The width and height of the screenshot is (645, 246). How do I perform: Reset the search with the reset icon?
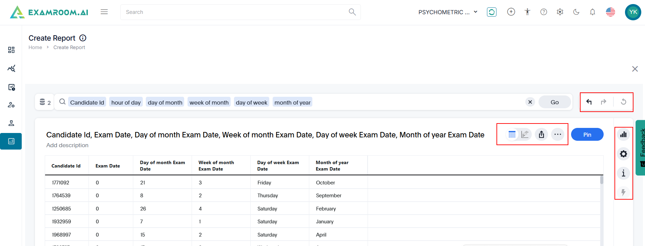click(623, 102)
